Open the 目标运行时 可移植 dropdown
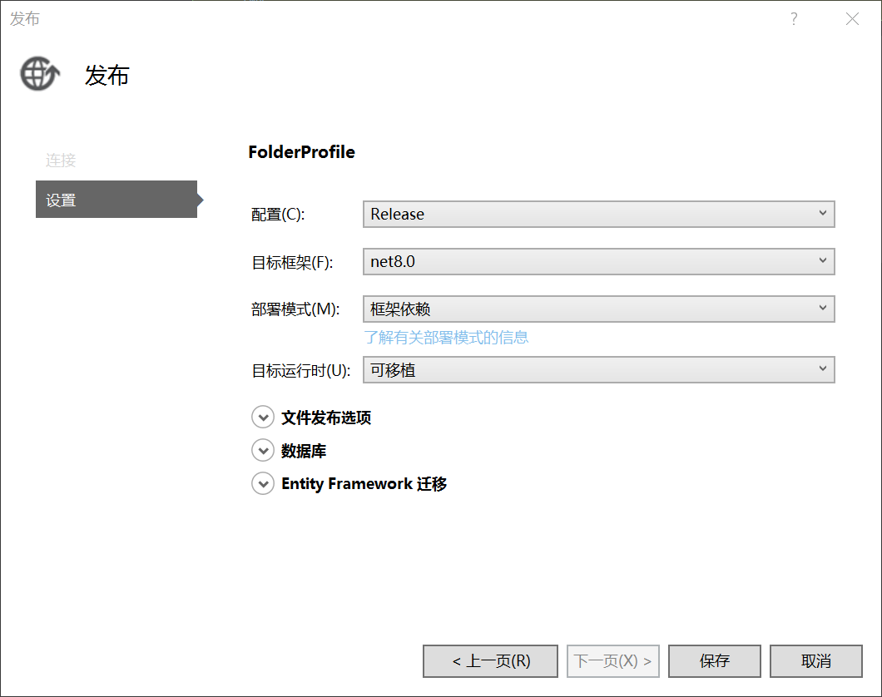The image size is (882, 697). 598,370
